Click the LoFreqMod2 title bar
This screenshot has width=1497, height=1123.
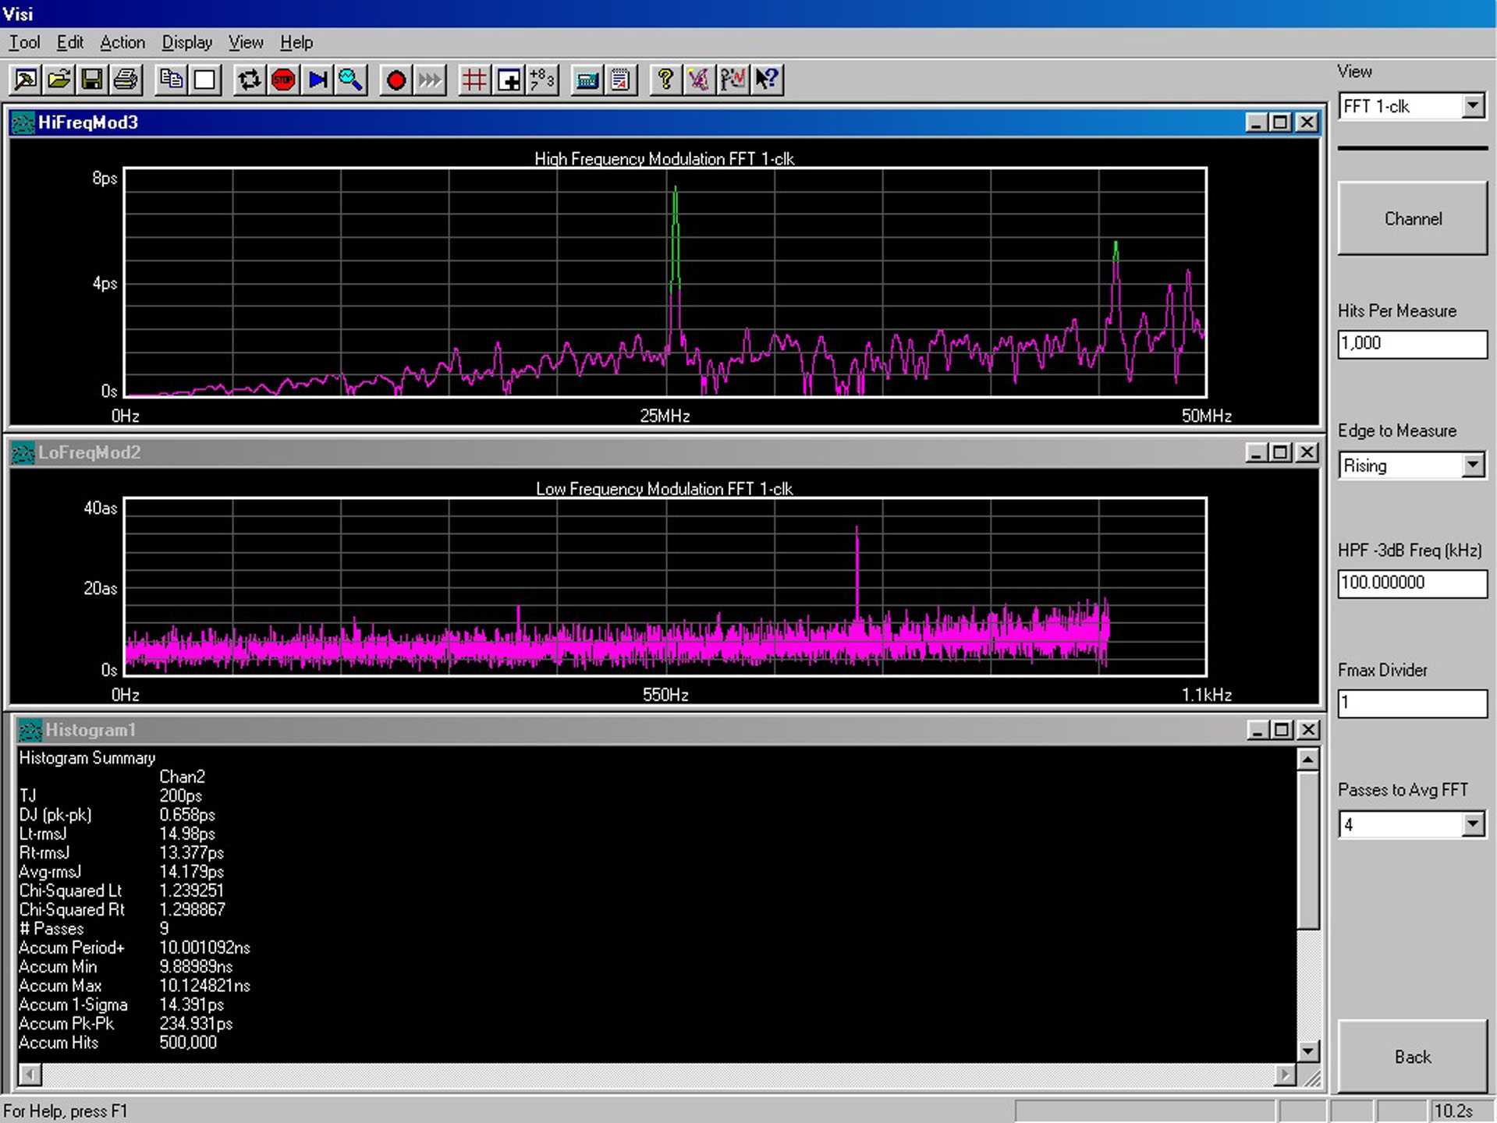click(x=663, y=452)
